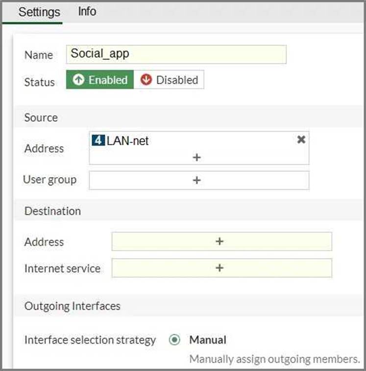Image resolution: width=366 pixels, height=371 pixels.
Task: Add a User group via plus icon
Action: 196,180
